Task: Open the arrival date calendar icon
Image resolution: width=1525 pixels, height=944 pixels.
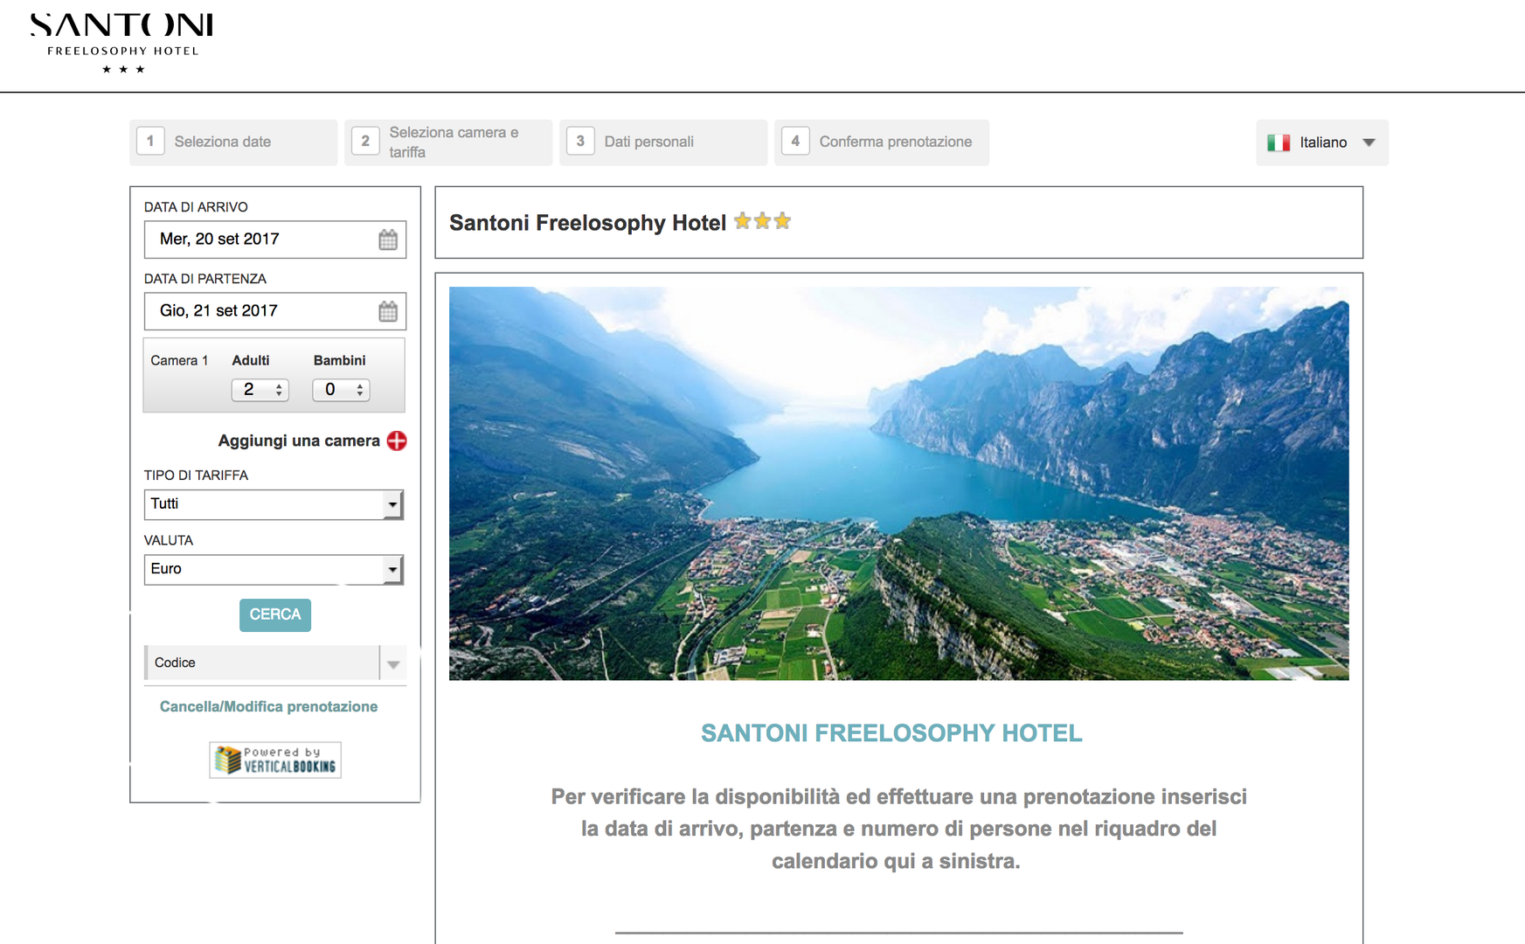Action: pyautogui.click(x=388, y=239)
